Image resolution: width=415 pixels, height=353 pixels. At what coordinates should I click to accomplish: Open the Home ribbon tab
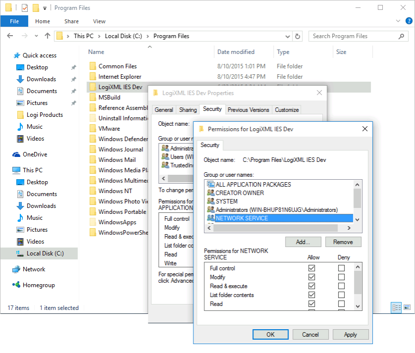(43, 21)
